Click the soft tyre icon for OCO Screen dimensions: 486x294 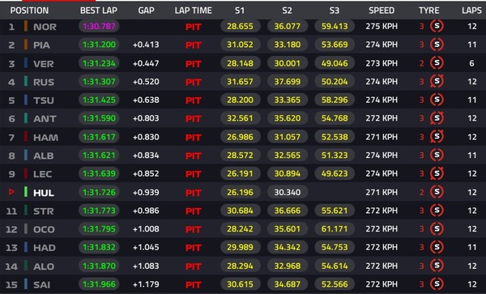(x=437, y=229)
